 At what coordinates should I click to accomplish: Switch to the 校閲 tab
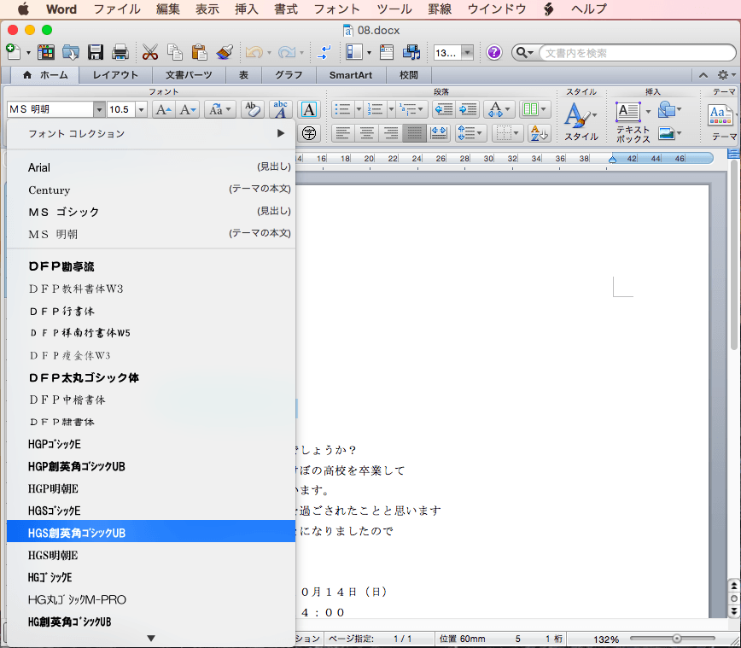408,75
